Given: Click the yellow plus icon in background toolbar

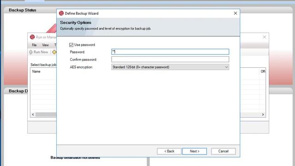Looking at the screenshot, I should (x=54, y=52).
